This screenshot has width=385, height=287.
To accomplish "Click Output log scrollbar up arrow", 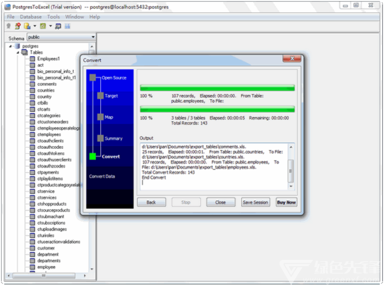I will (291, 147).
